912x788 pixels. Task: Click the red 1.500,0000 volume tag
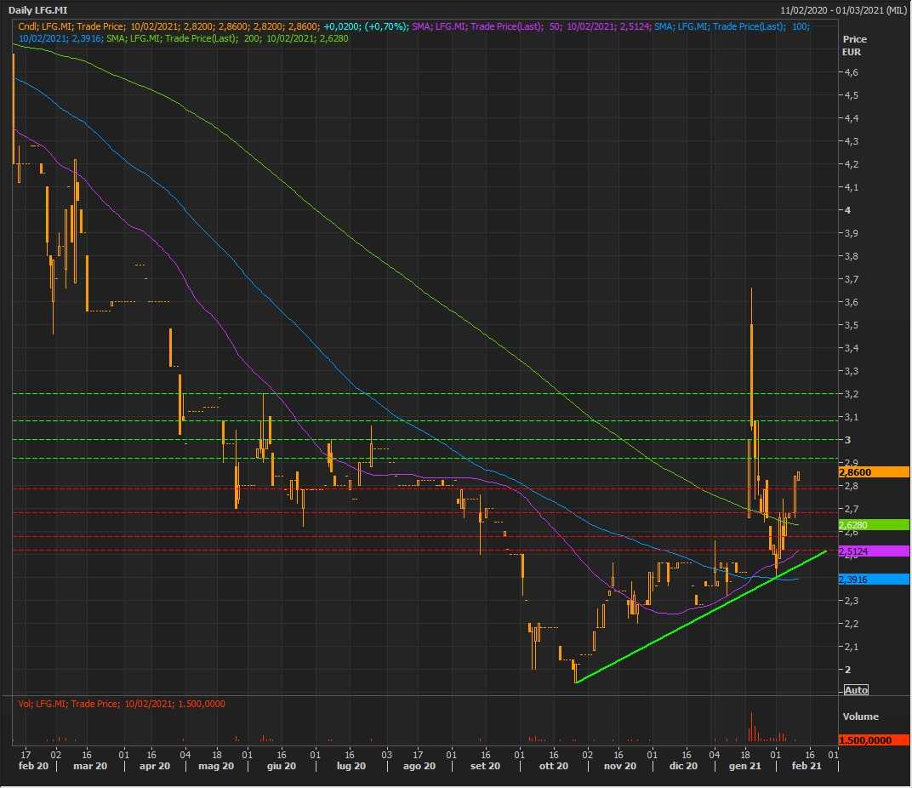pos(873,740)
